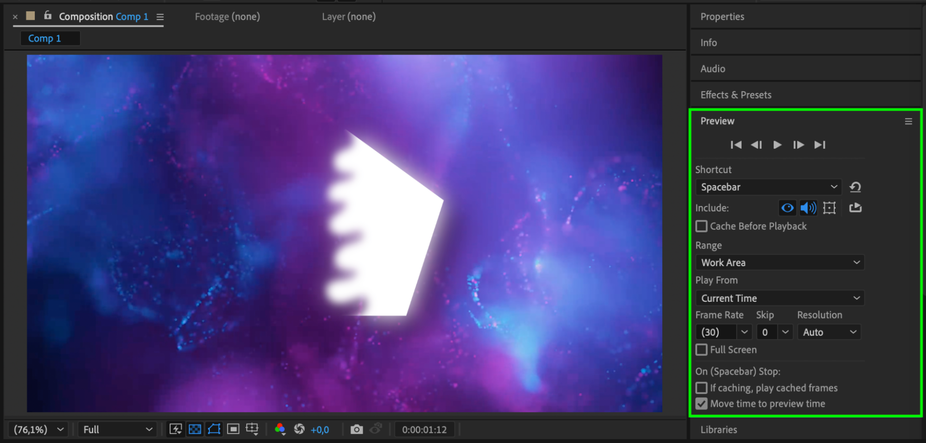The image size is (926, 443).
Task: Uncheck Move time to preview time
Action: click(701, 404)
